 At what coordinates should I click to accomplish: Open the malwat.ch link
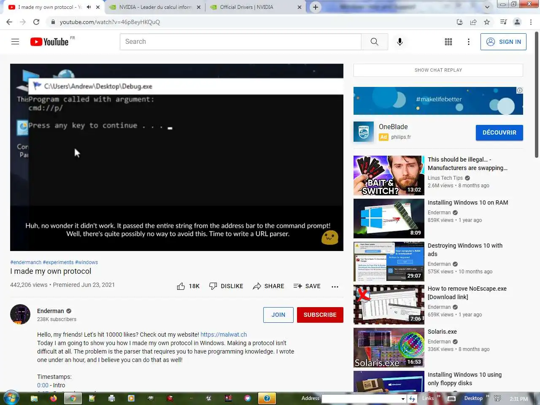224,335
